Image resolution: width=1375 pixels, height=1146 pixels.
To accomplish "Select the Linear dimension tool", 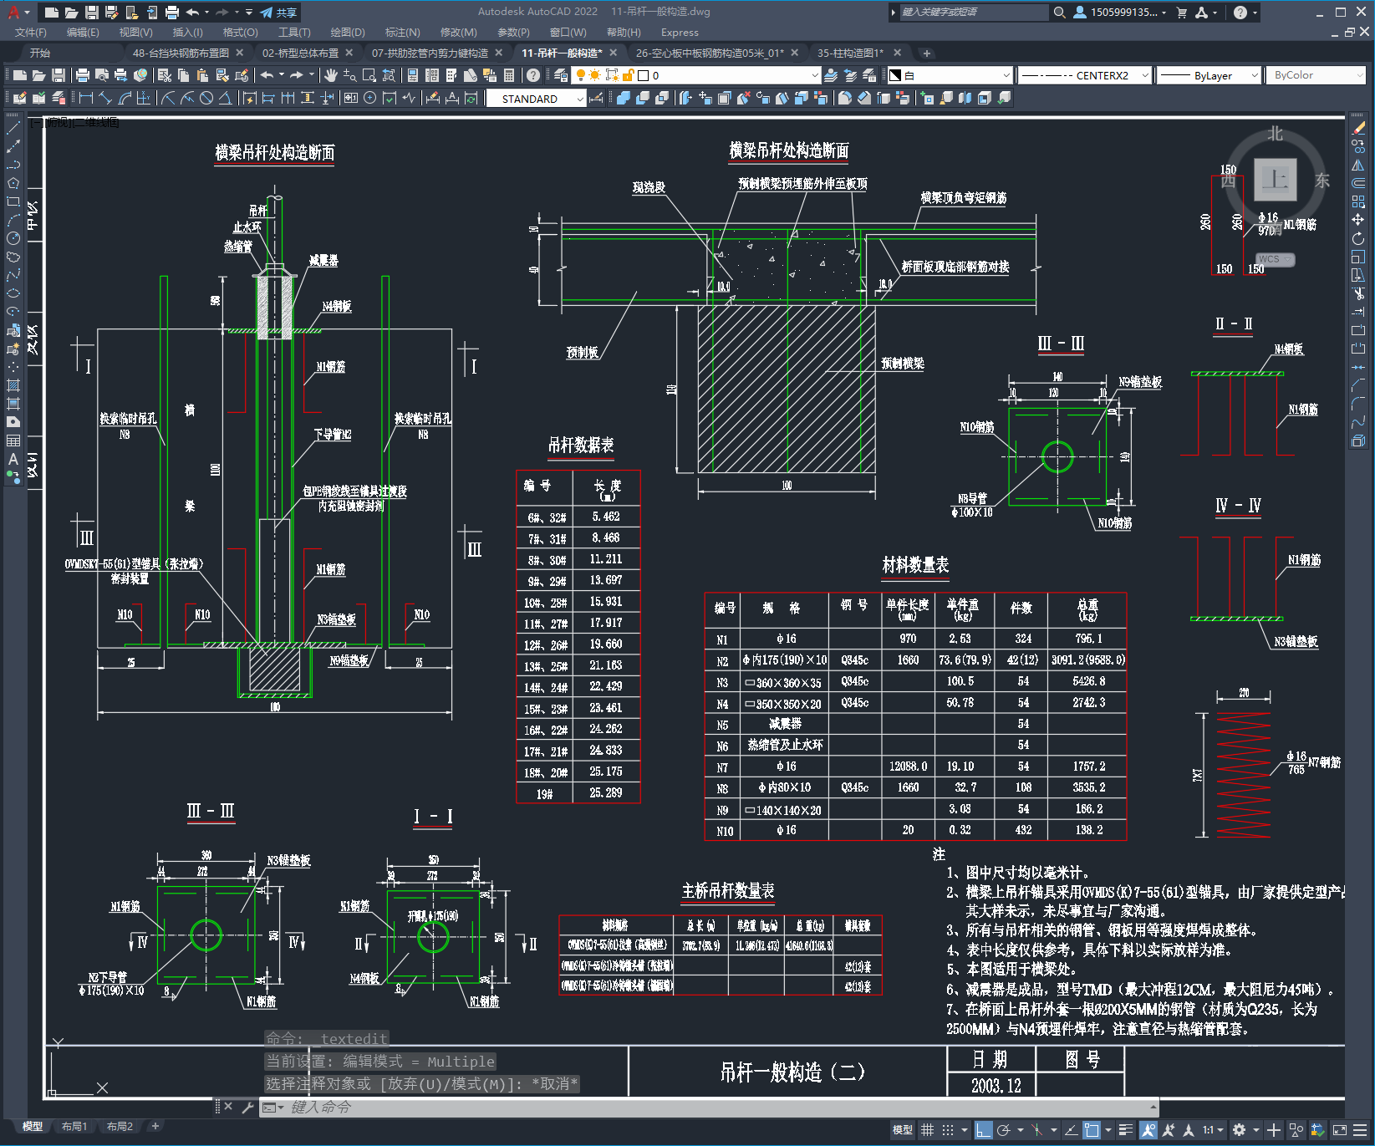I will [x=86, y=98].
